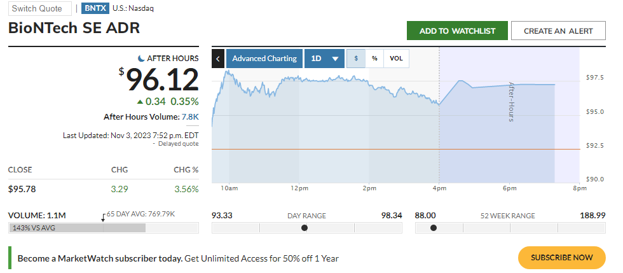The height and width of the screenshot is (273, 623).
Task: Open Advanced Charting
Action: 264,59
